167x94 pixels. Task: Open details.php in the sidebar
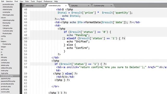pos(5,65)
